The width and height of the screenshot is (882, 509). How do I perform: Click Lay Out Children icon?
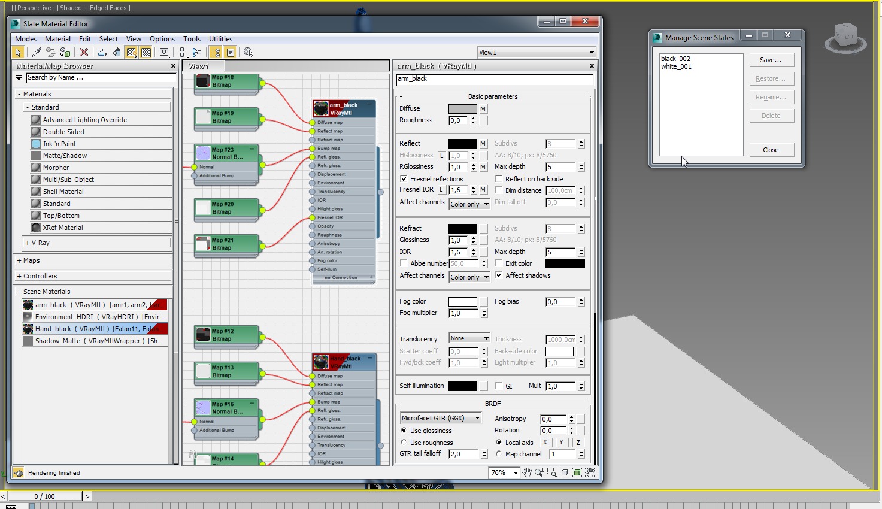(196, 53)
